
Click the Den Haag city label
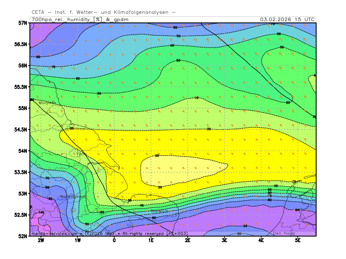pyautogui.click(x=284, y=233)
